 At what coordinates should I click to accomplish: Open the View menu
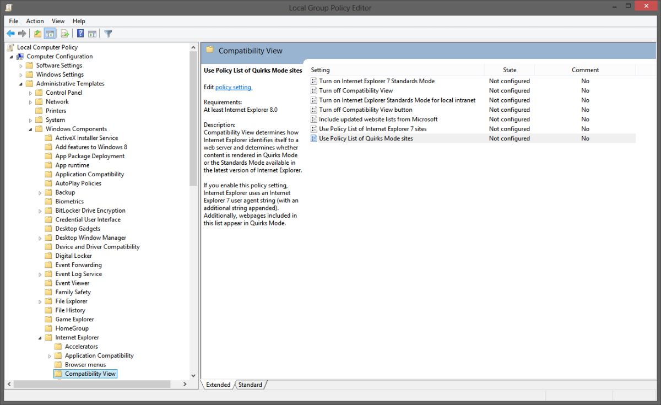coord(58,21)
